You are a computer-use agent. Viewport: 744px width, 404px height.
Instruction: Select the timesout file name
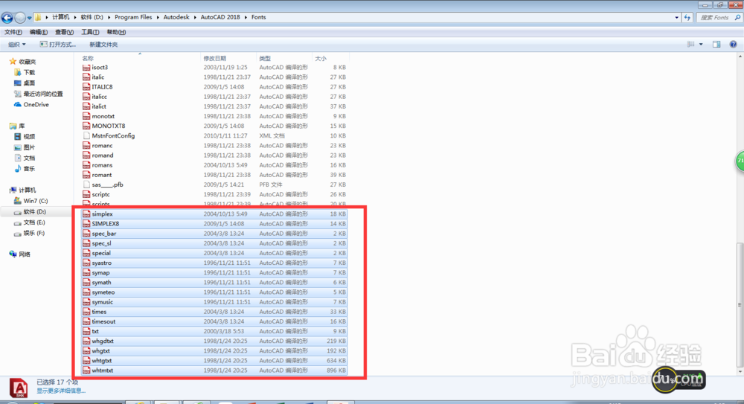pos(103,322)
